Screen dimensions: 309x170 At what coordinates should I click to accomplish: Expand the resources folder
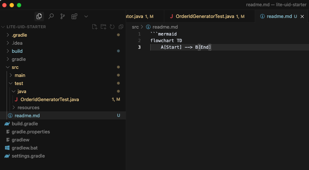click(x=14, y=108)
